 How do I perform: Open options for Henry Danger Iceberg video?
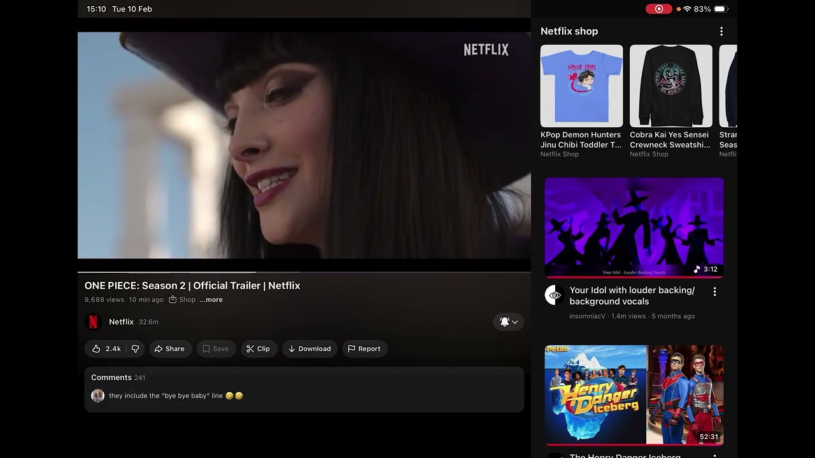click(x=714, y=456)
